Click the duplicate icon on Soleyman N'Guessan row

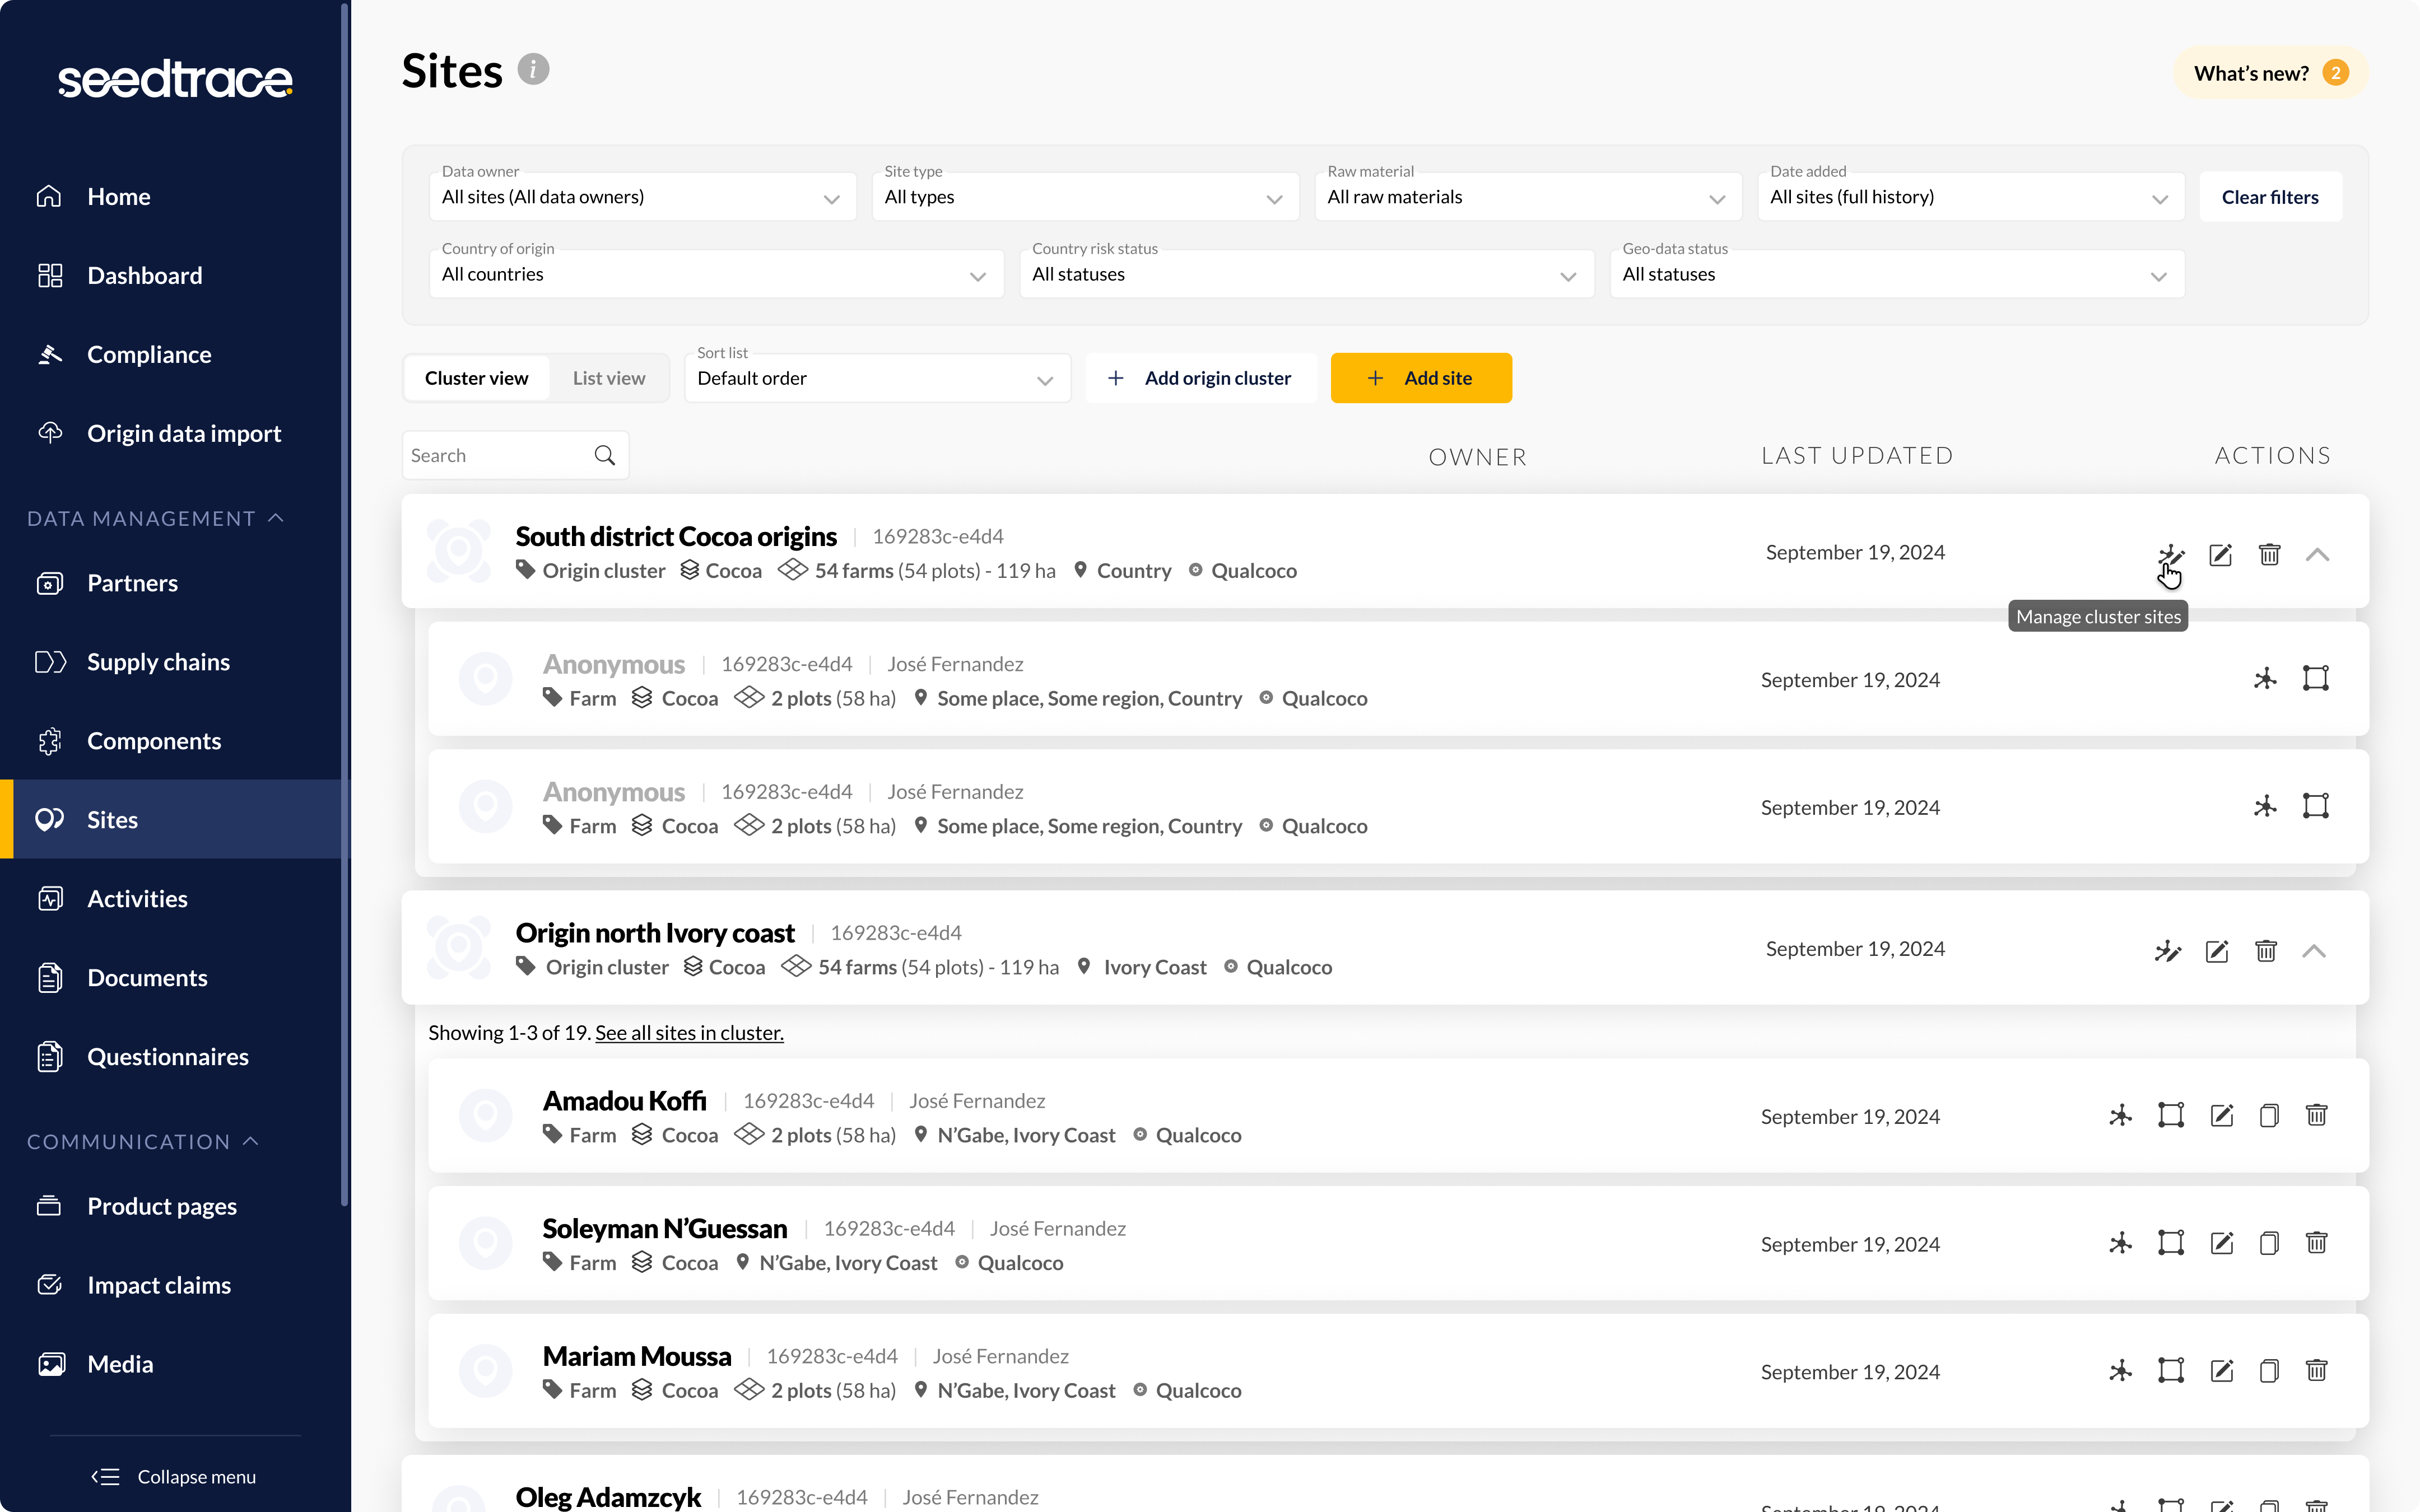[x=2268, y=1243]
